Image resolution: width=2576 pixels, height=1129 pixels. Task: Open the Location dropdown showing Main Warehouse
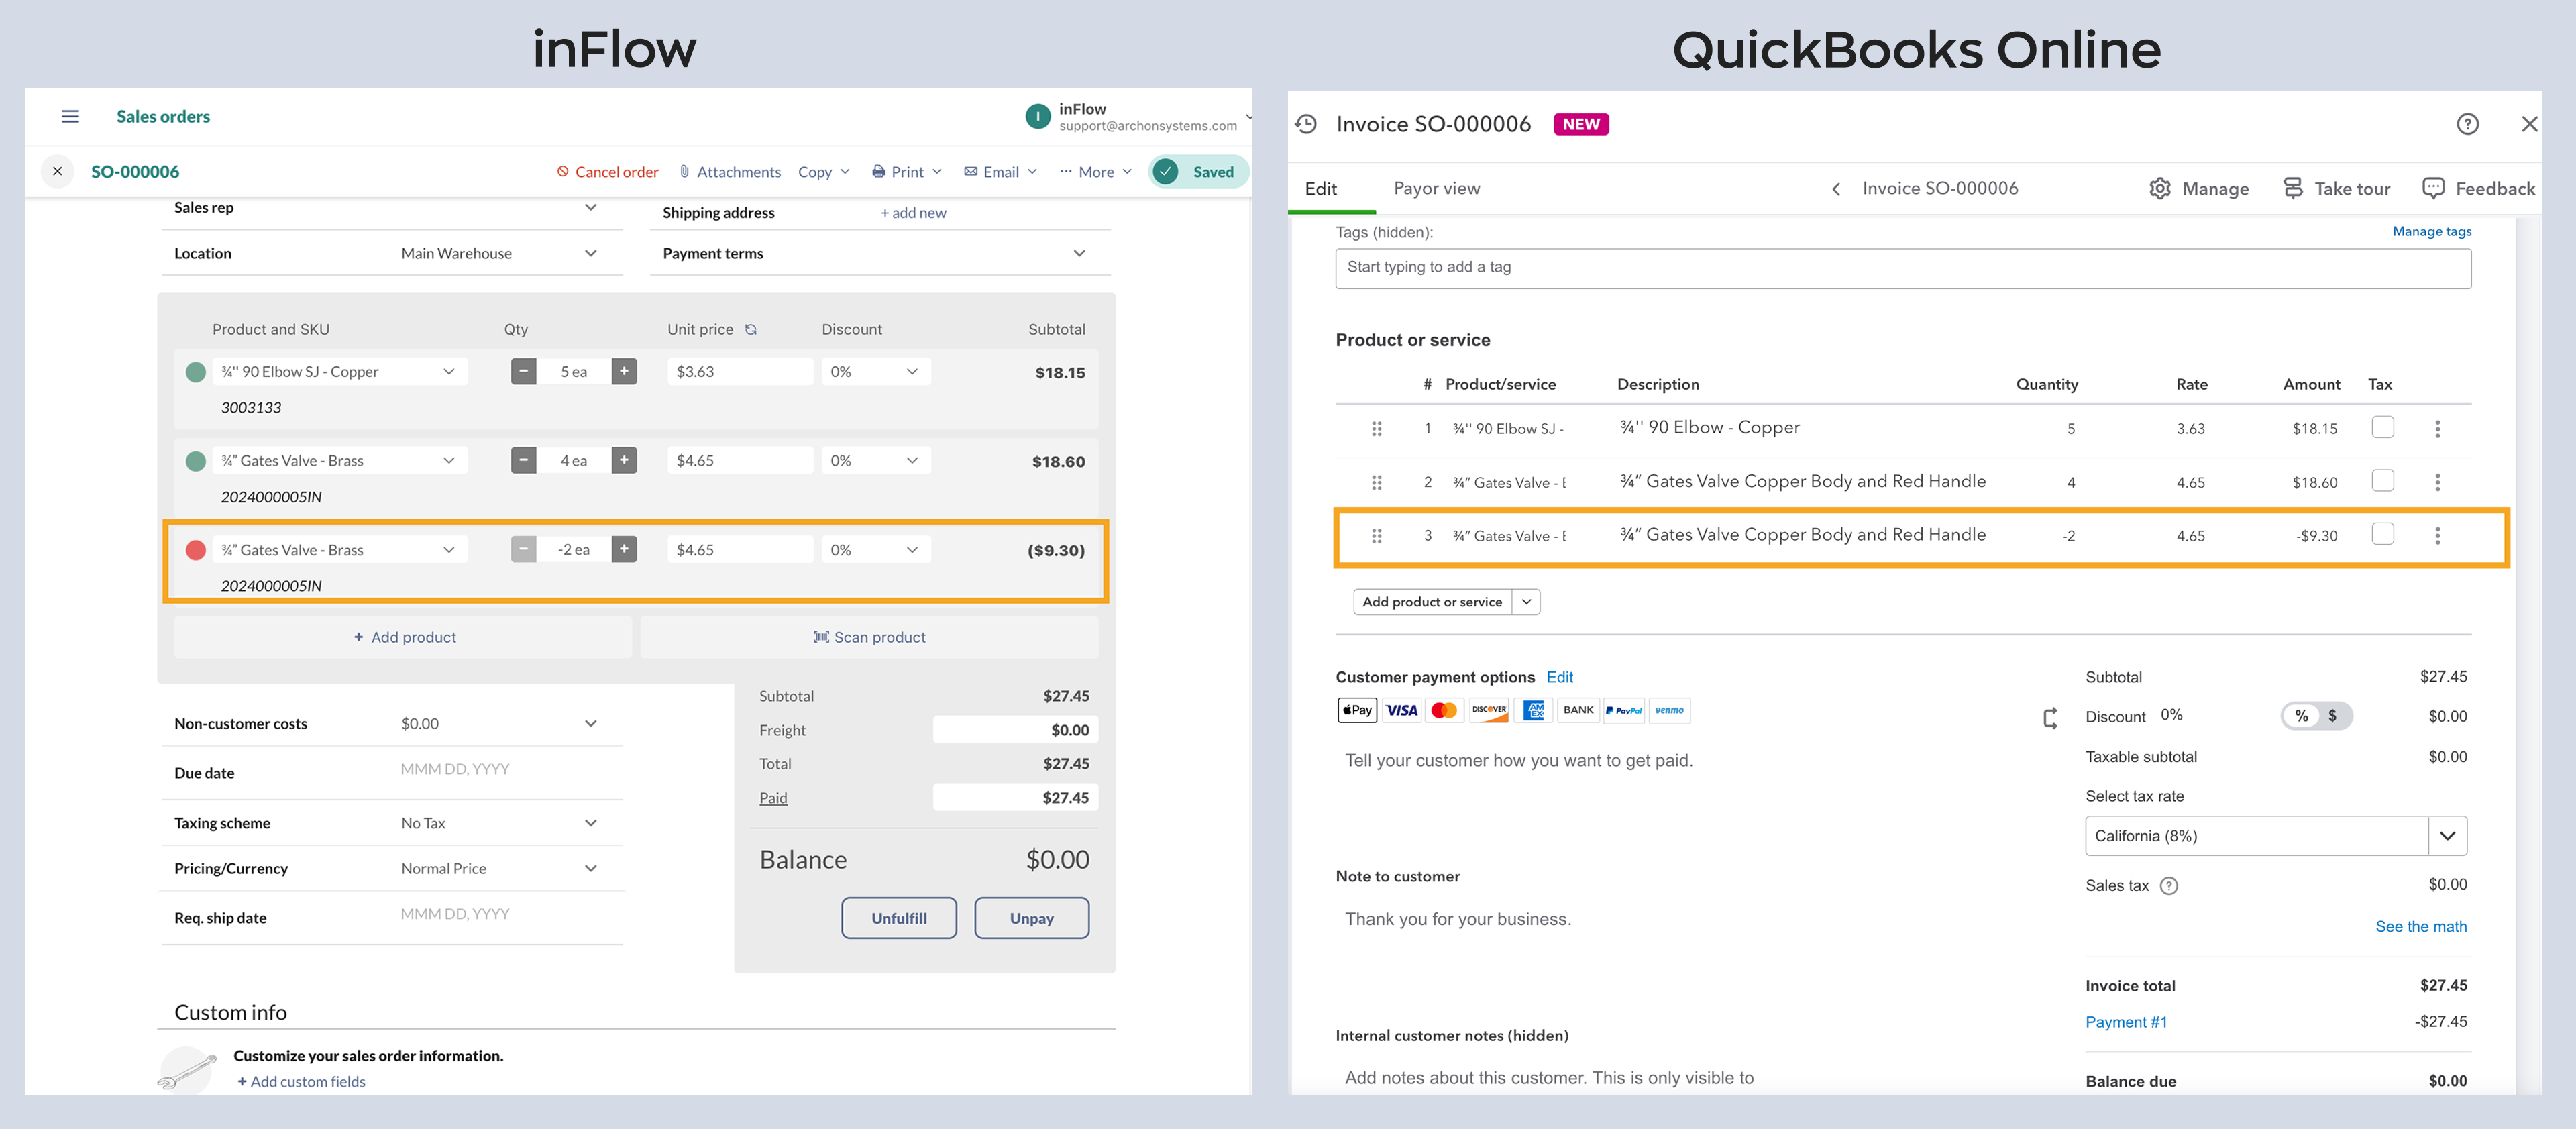(590, 253)
